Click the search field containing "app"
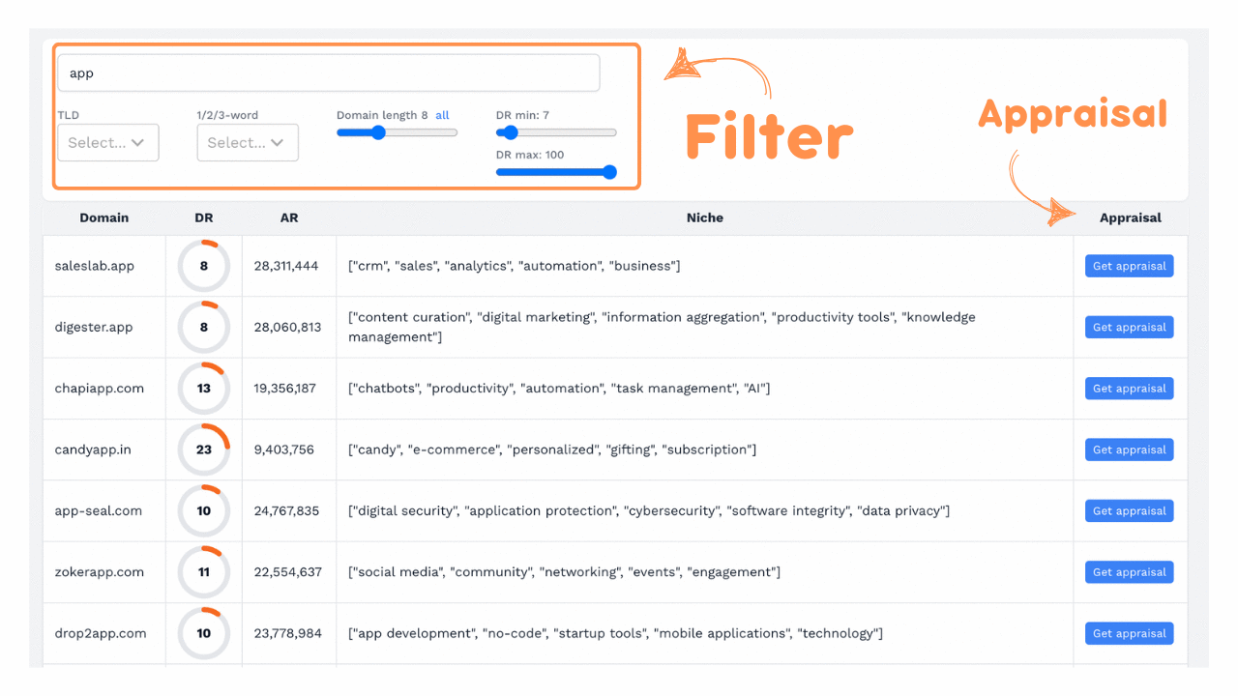Image resolution: width=1238 pixels, height=696 pixels. pyautogui.click(x=329, y=73)
